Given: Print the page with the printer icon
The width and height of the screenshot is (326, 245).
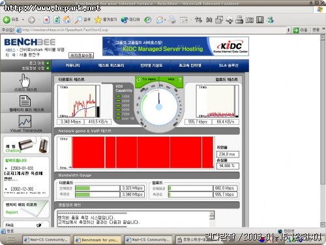Looking at the screenshot, I should [x=172, y=20].
